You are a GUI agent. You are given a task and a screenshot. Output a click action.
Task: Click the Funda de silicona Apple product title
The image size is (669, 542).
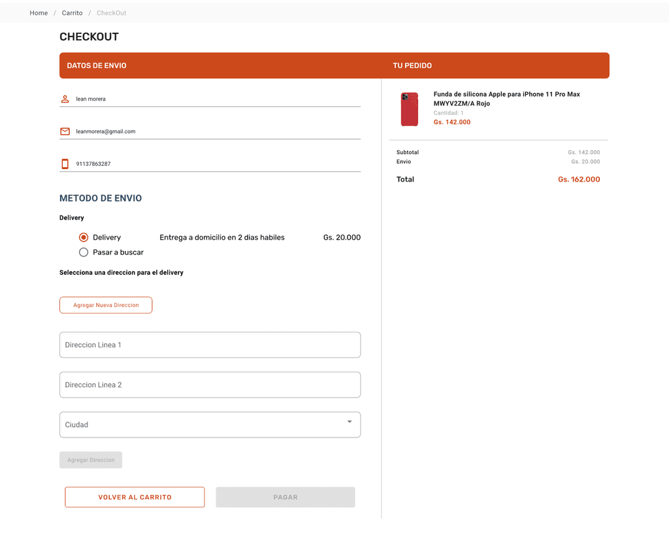[506, 99]
